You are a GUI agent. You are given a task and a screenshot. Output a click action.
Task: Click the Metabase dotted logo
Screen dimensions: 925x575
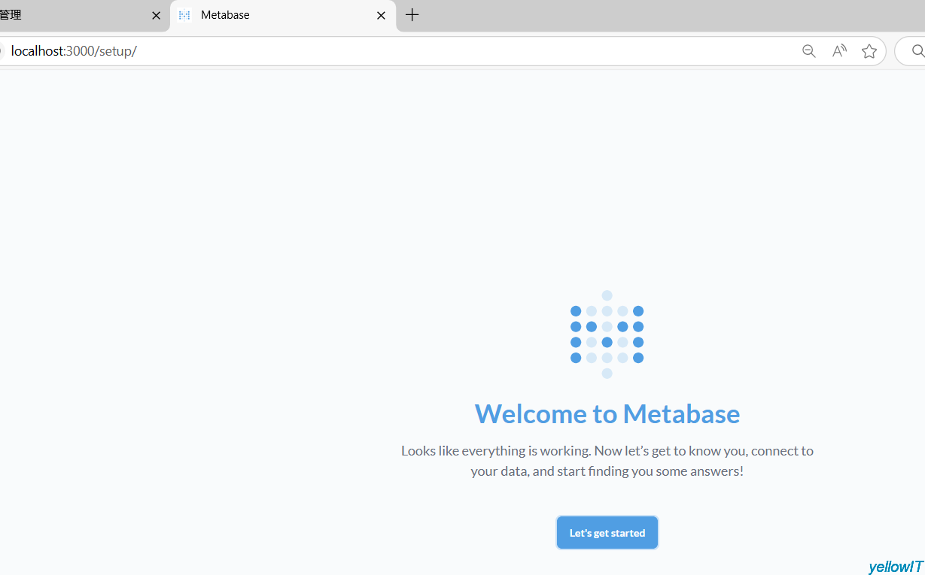(x=607, y=334)
